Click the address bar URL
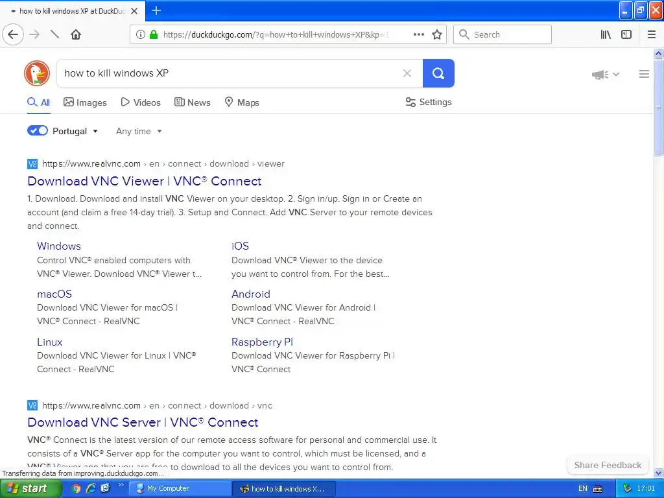Image resolution: width=664 pixels, height=498 pixels. point(276,35)
